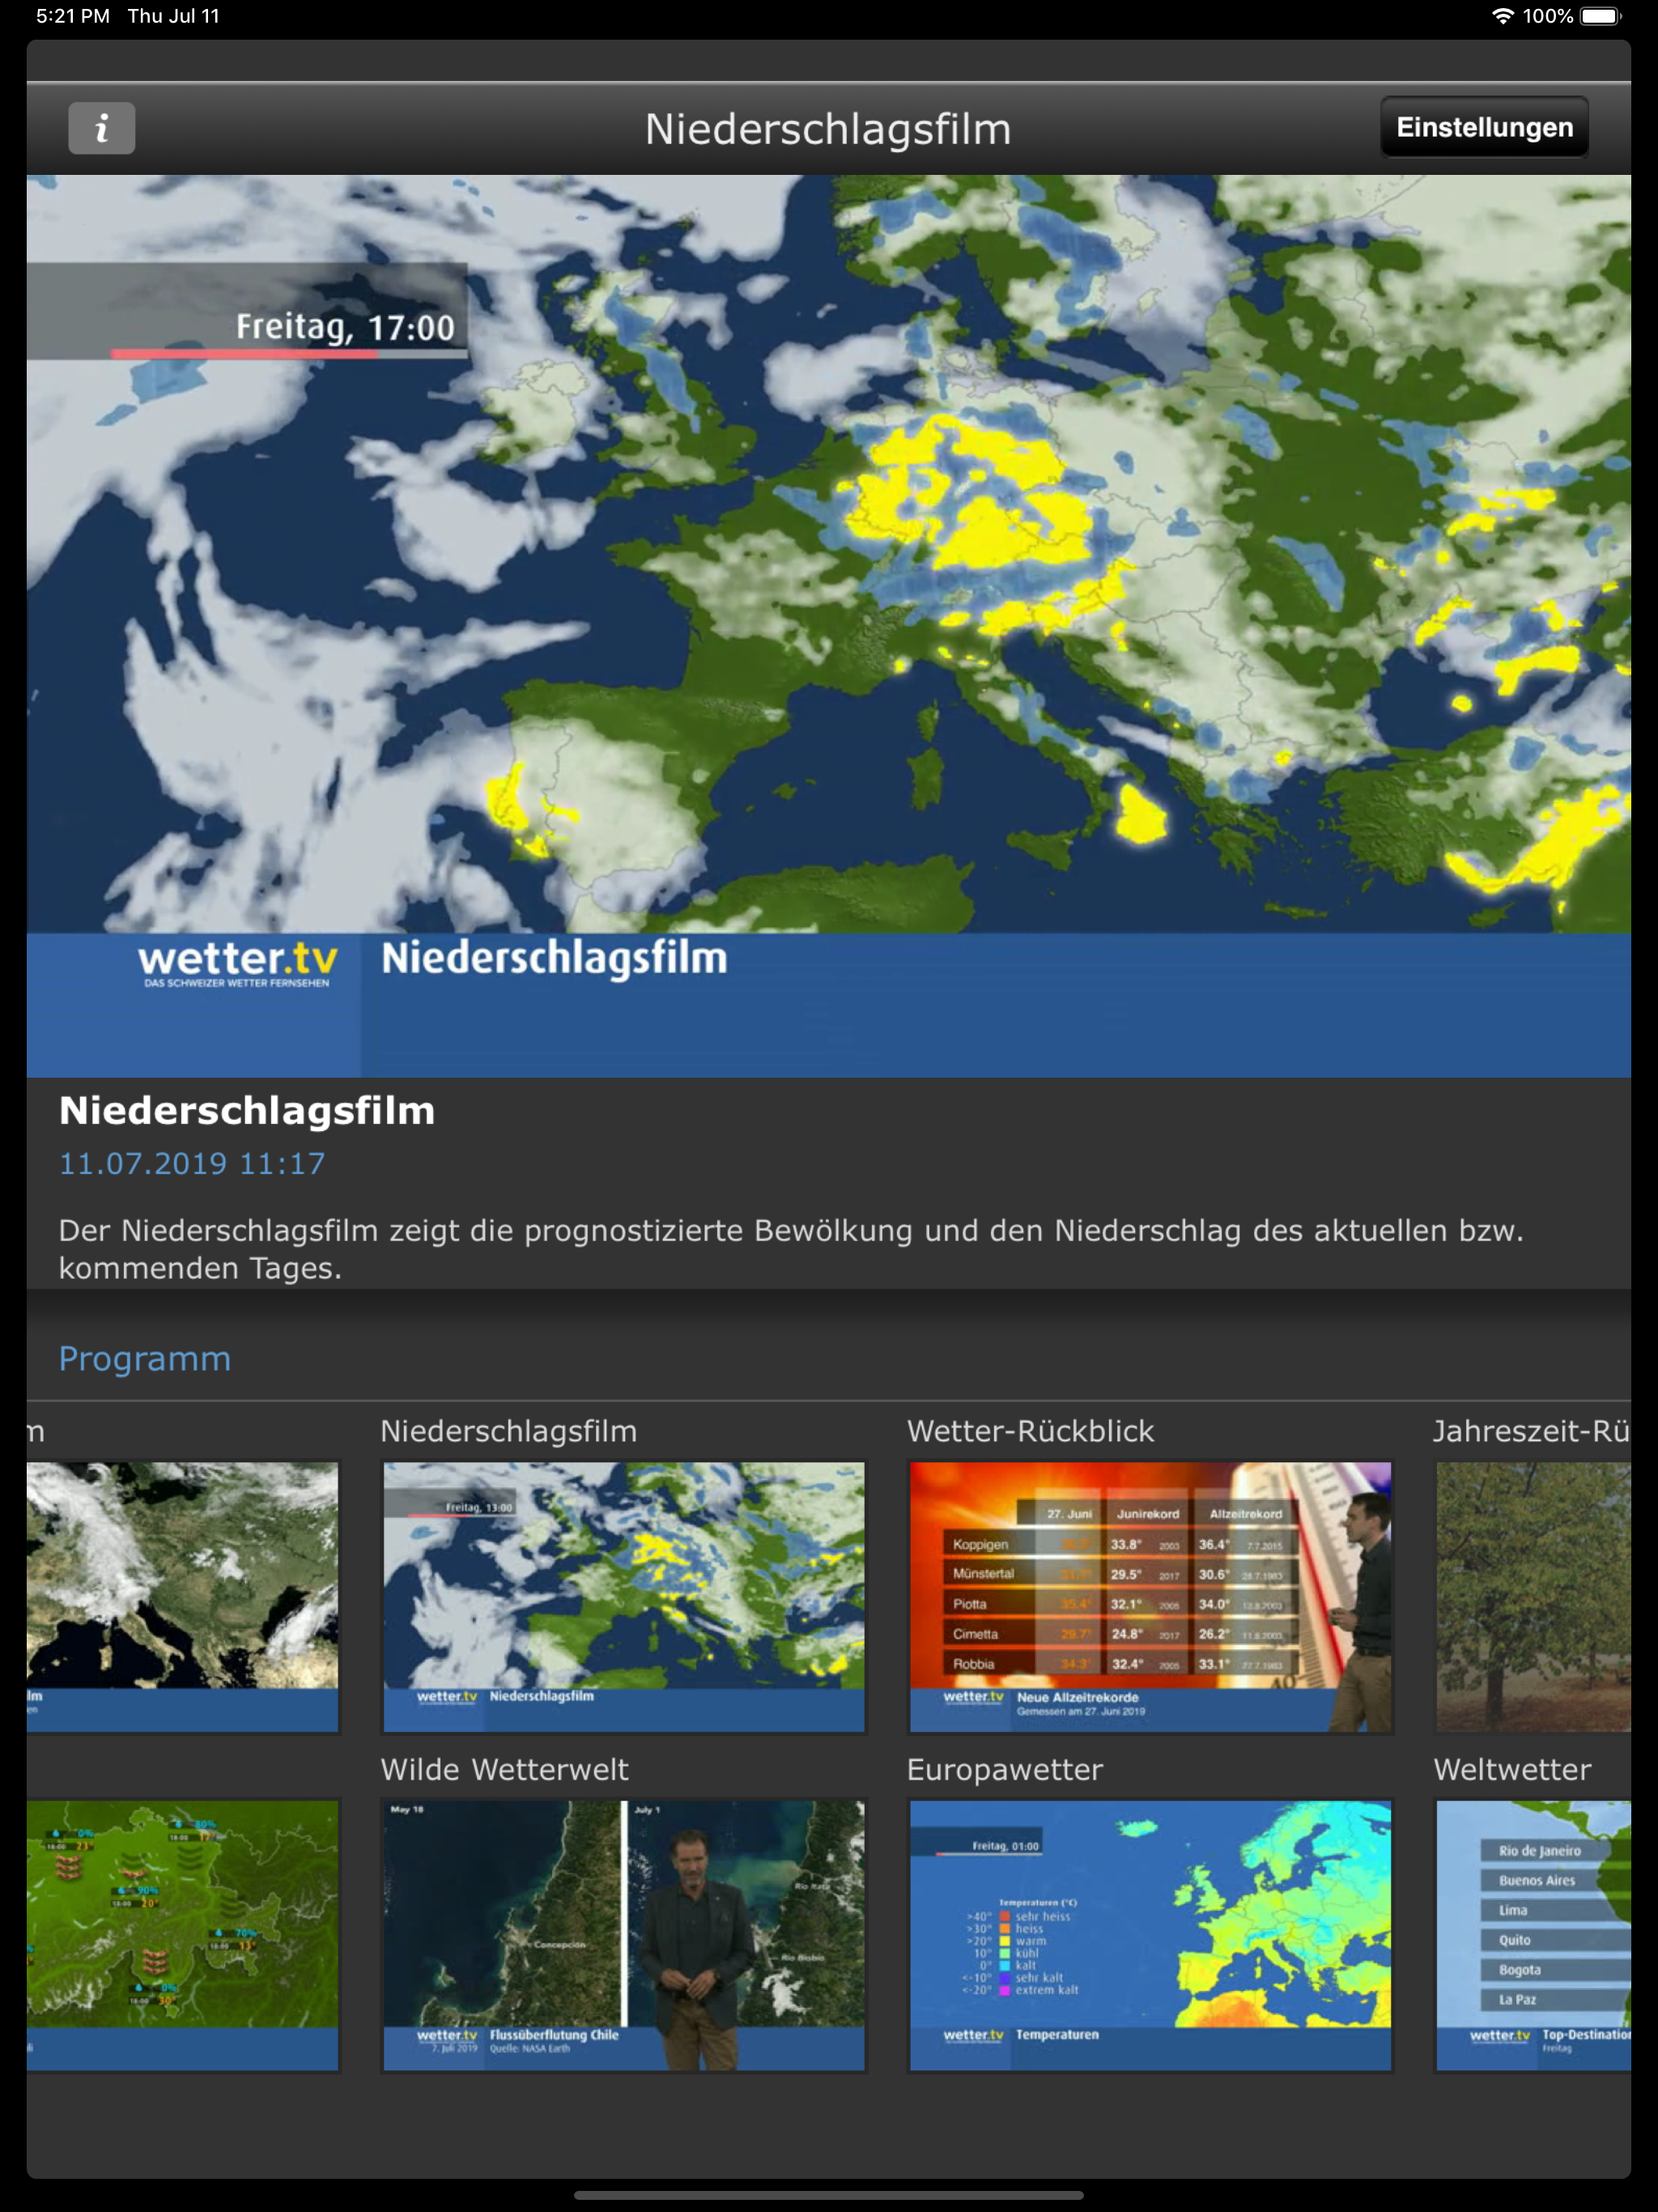Image resolution: width=1658 pixels, height=2212 pixels.
Task: Open the Europawetter temperature thumbnail
Action: pyautogui.click(x=1150, y=1935)
